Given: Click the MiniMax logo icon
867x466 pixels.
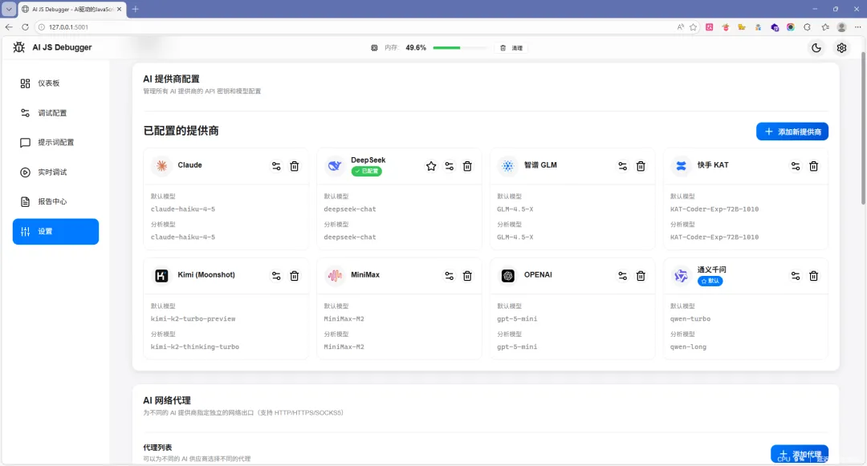Looking at the screenshot, I should [x=335, y=275].
